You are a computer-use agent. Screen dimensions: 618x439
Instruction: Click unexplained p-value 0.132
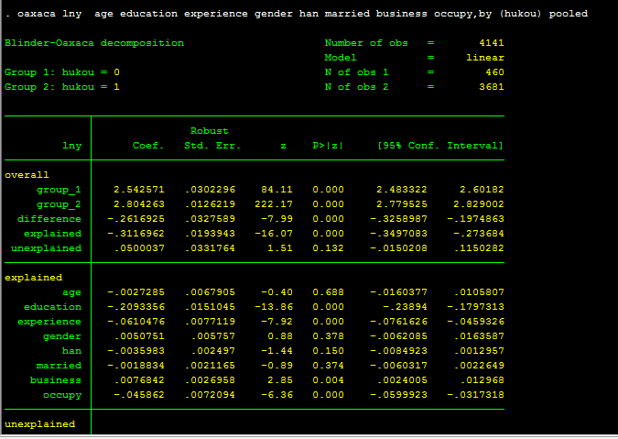click(328, 248)
